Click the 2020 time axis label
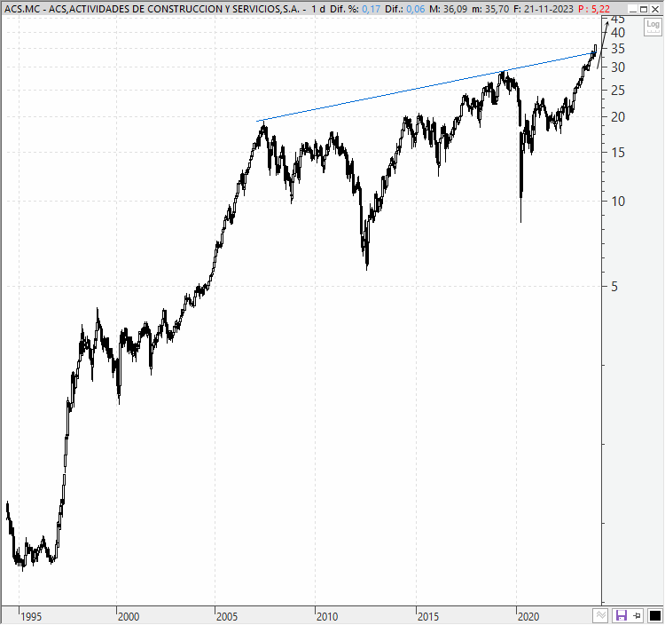 click(528, 616)
